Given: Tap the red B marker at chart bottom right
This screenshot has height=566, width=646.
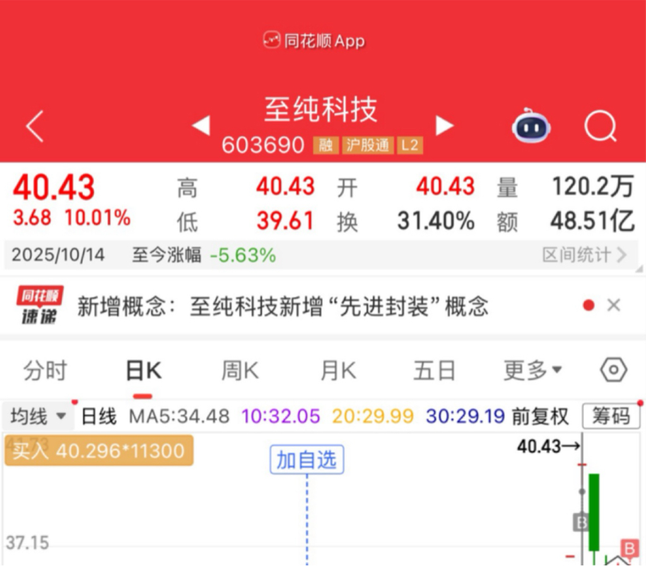Looking at the screenshot, I should pos(630,549).
